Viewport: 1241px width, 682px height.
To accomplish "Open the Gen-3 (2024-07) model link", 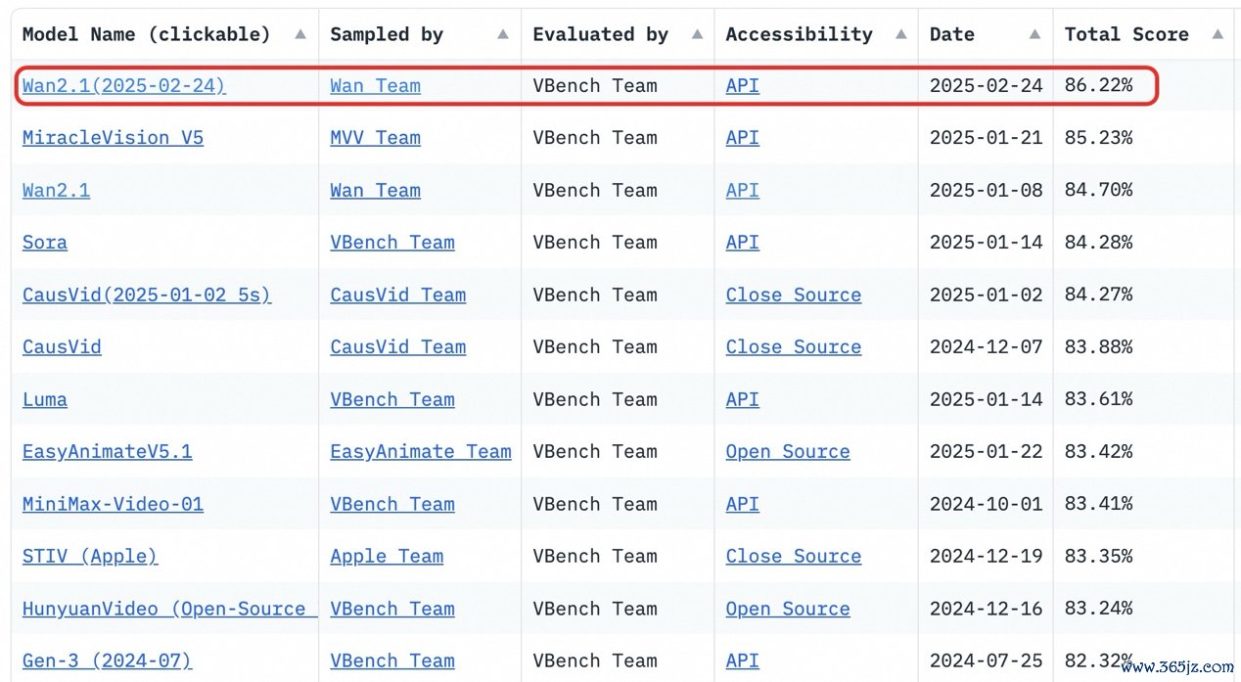I will point(107,660).
